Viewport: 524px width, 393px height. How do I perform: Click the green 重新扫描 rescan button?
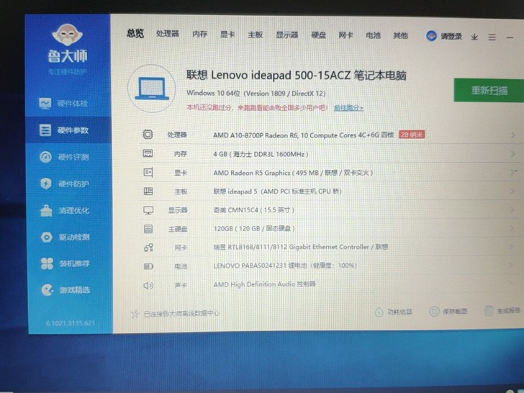489,90
